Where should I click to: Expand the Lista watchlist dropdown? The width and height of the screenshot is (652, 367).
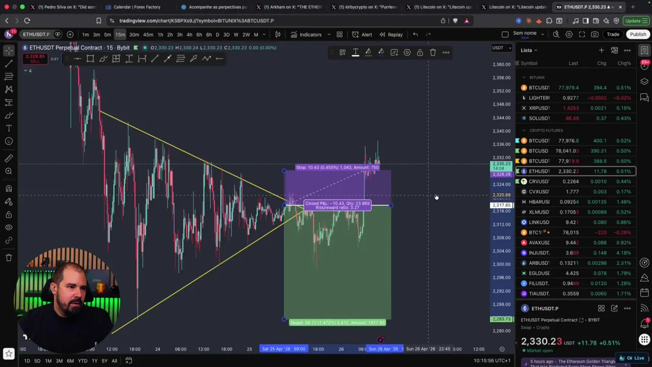[x=529, y=50]
